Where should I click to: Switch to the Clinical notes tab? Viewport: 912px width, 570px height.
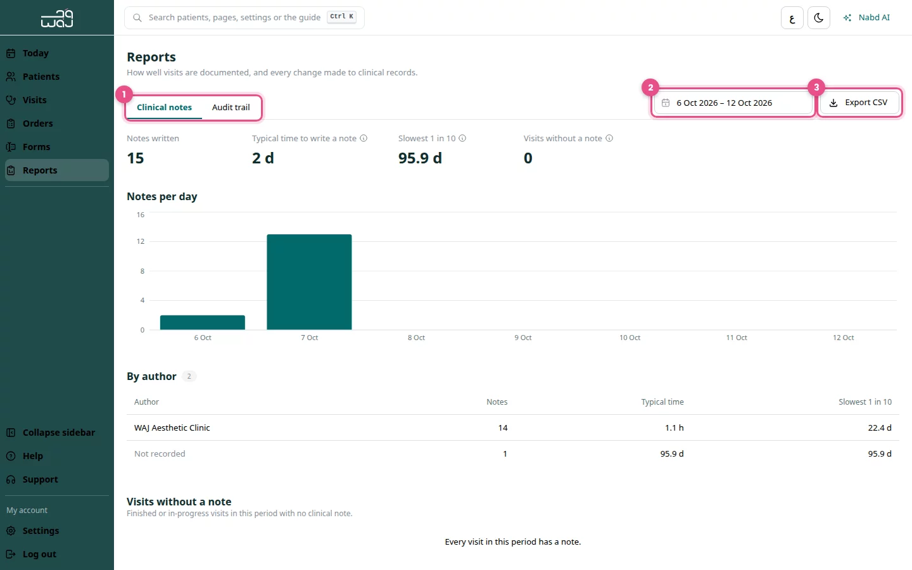click(164, 108)
